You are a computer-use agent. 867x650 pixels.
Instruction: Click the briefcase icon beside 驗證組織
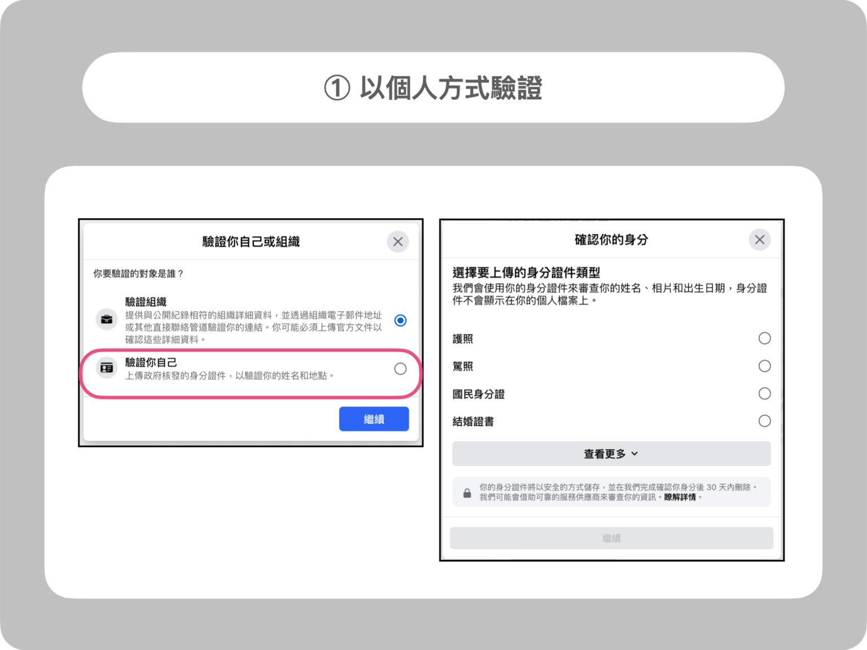107,318
